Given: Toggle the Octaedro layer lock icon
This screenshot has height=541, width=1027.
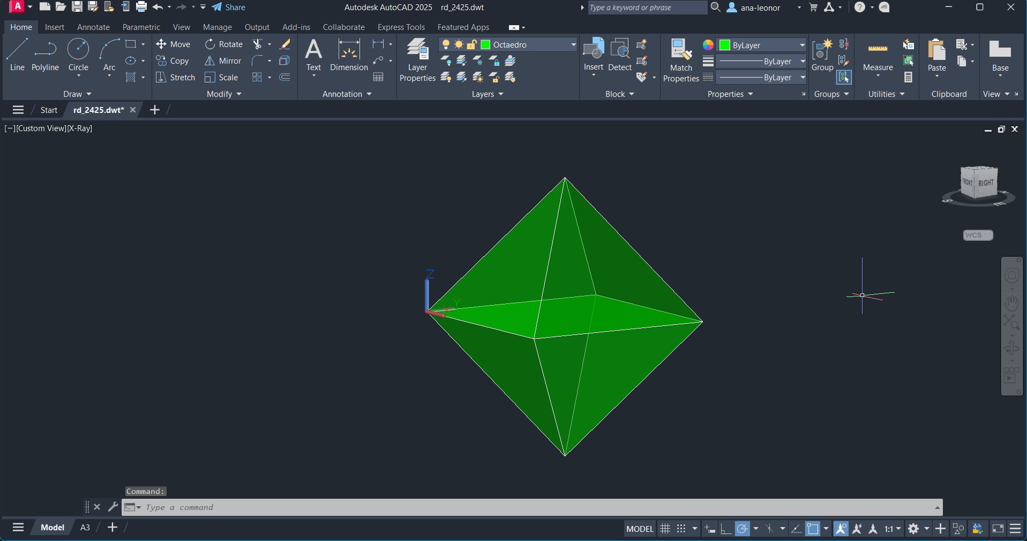Looking at the screenshot, I should pyautogui.click(x=472, y=45).
